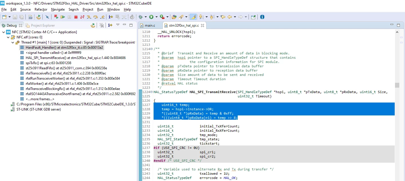Viewport: 405px width, 181px height.
Task: Collapse the NFC application tree node
Action: tap(3, 32)
